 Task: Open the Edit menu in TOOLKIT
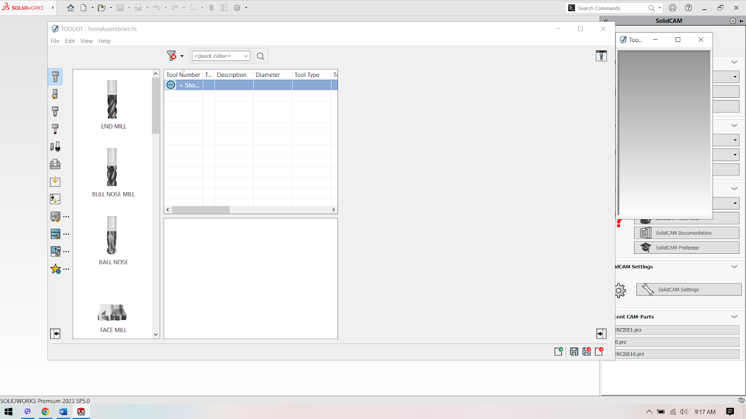pyautogui.click(x=70, y=41)
